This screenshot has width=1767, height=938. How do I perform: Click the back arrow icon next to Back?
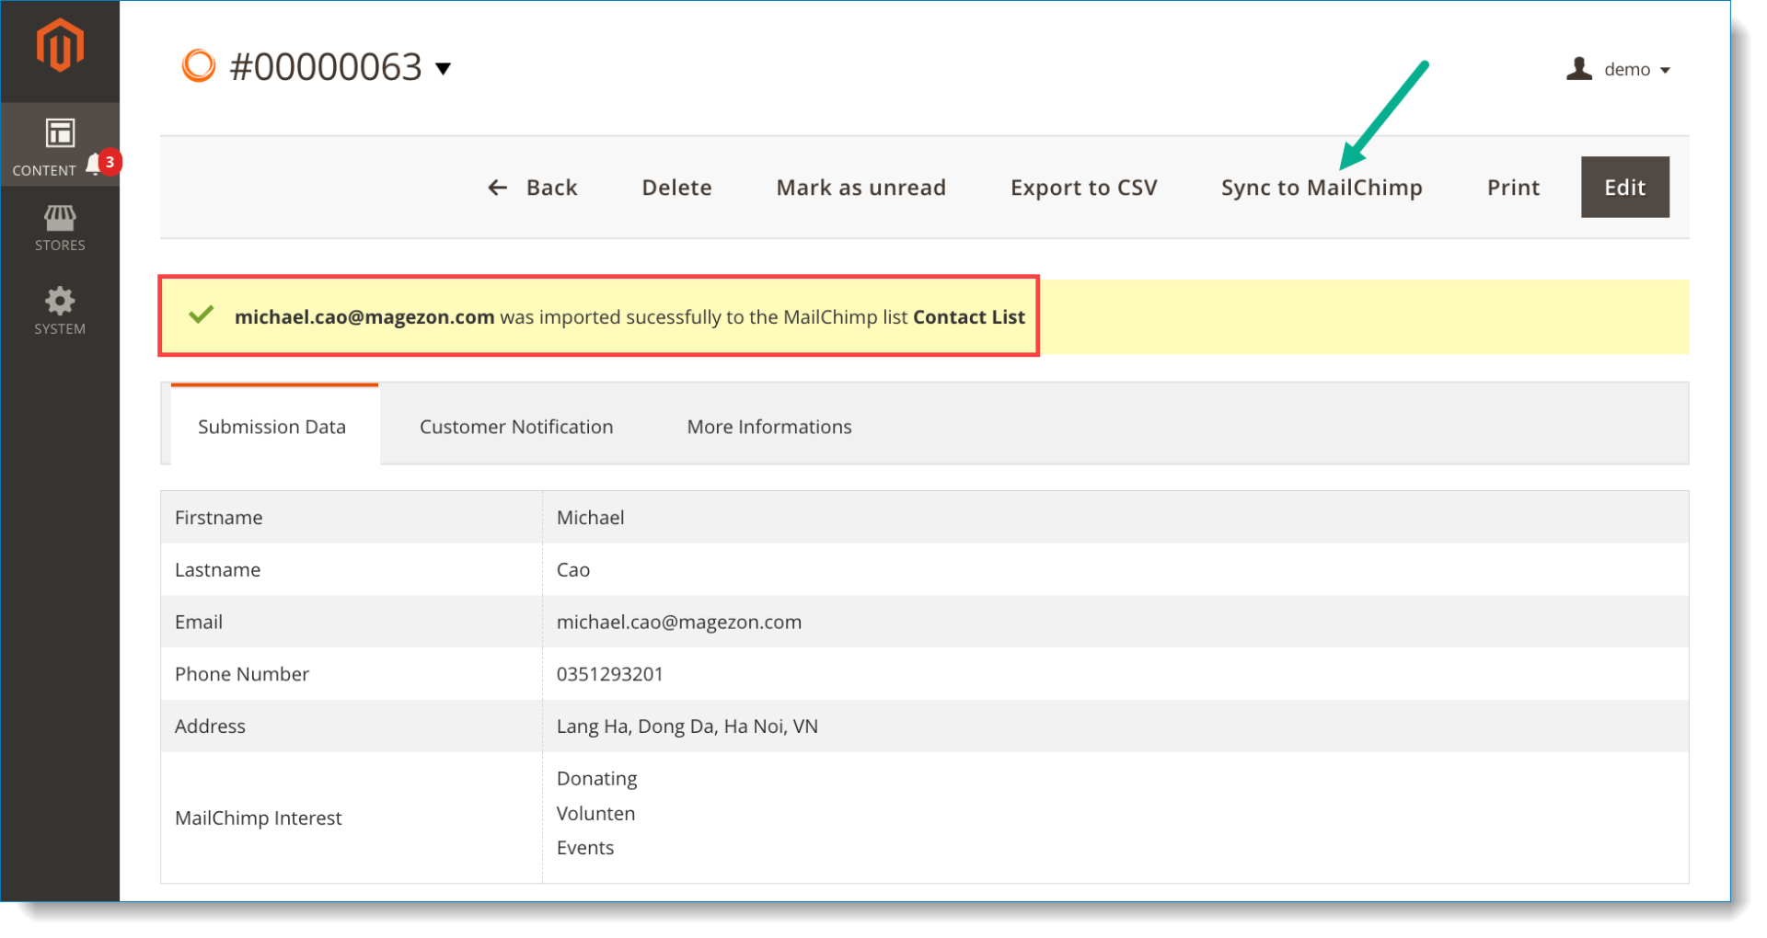(497, 187)
